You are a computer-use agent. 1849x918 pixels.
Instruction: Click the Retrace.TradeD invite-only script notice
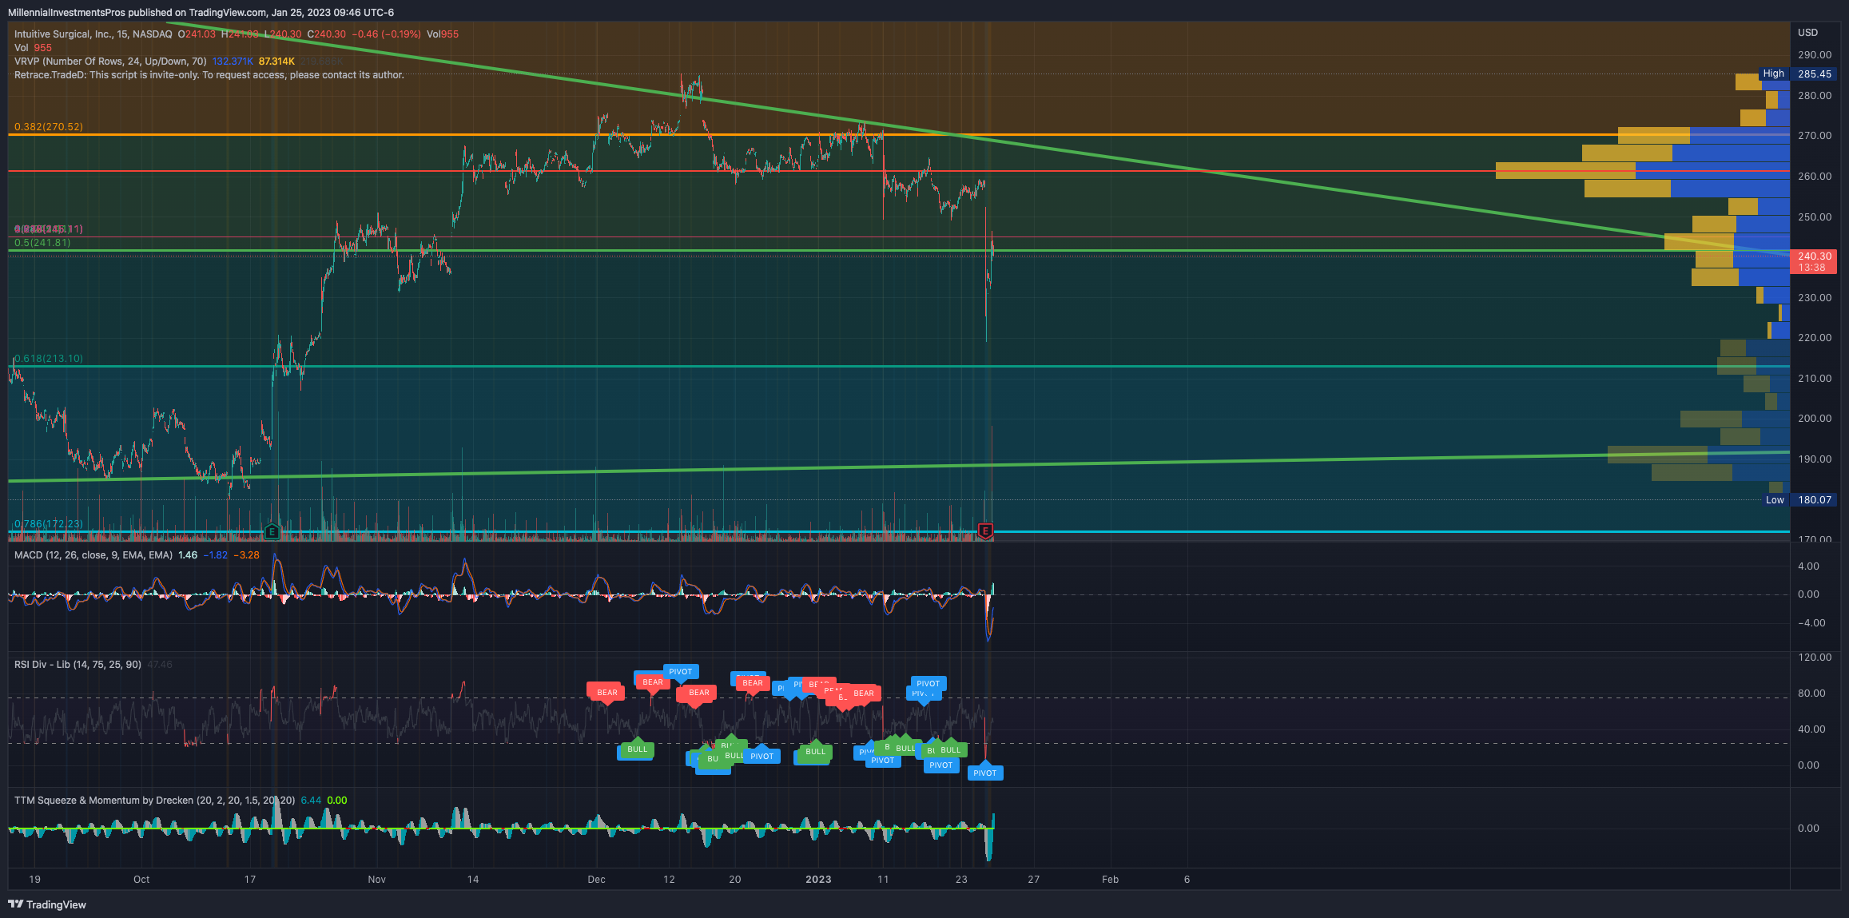209,75
